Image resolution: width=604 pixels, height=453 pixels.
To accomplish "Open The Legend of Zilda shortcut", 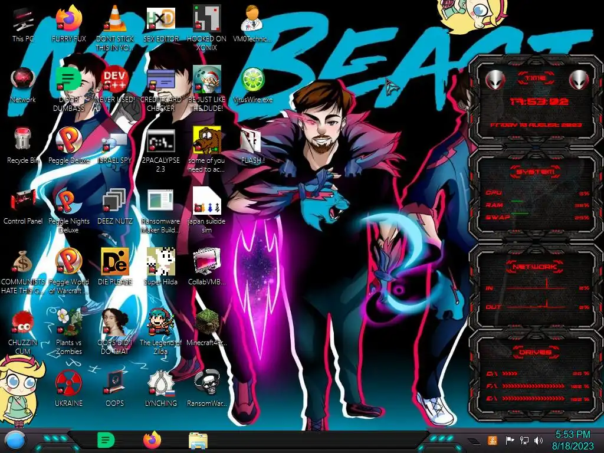I will [160, 332].
